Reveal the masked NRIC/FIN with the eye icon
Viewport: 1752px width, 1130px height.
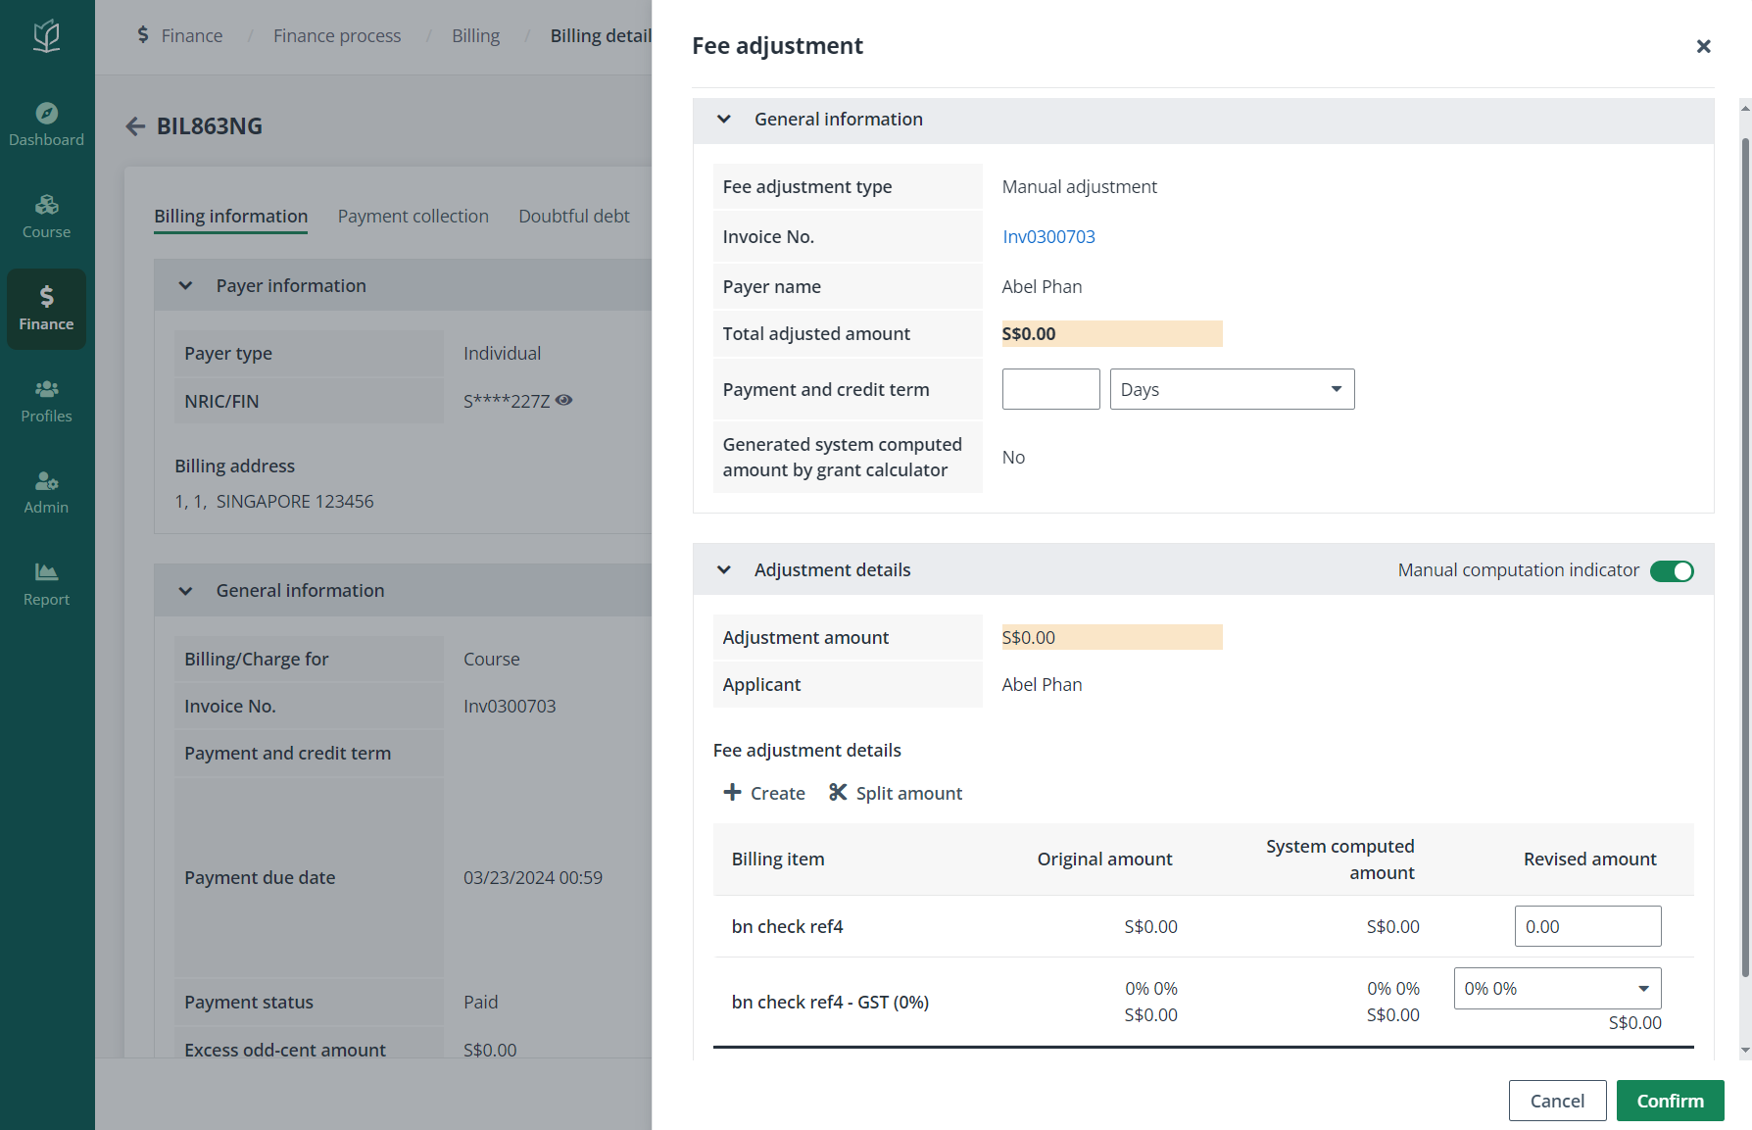563,400
